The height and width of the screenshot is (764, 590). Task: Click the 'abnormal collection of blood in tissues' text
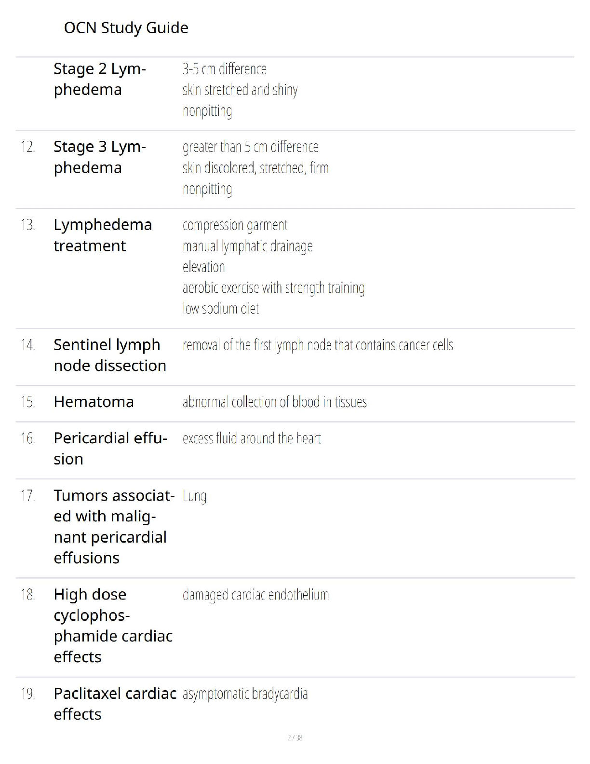(275, 402)
